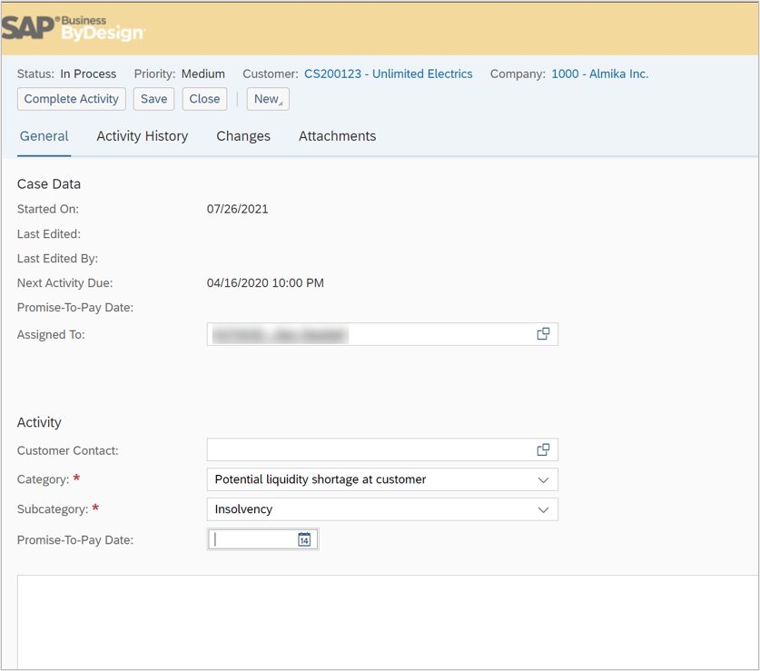760x671 pixels.
Task: Click the 'Activity' section heading
Action: point(39,422)
